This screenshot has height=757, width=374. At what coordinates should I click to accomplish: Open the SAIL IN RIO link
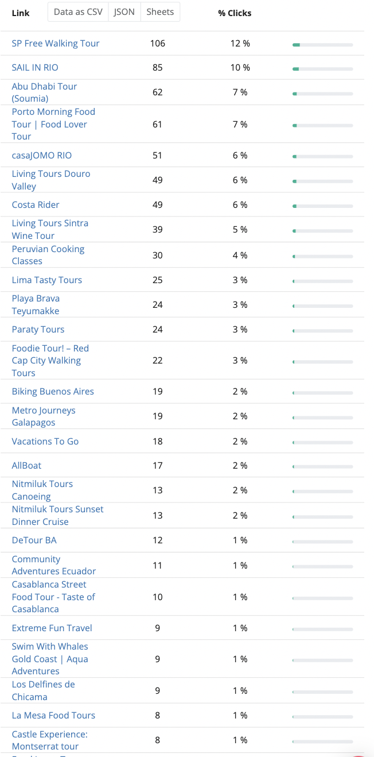(35, 67)
